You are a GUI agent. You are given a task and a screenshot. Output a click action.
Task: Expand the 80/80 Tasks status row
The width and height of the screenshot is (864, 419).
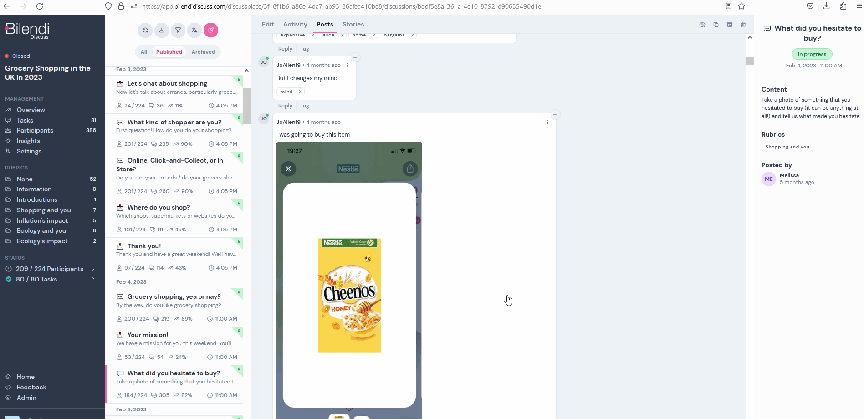pos(50,279)
